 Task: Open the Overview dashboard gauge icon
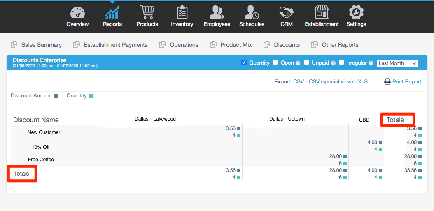[x=77, y=13]
